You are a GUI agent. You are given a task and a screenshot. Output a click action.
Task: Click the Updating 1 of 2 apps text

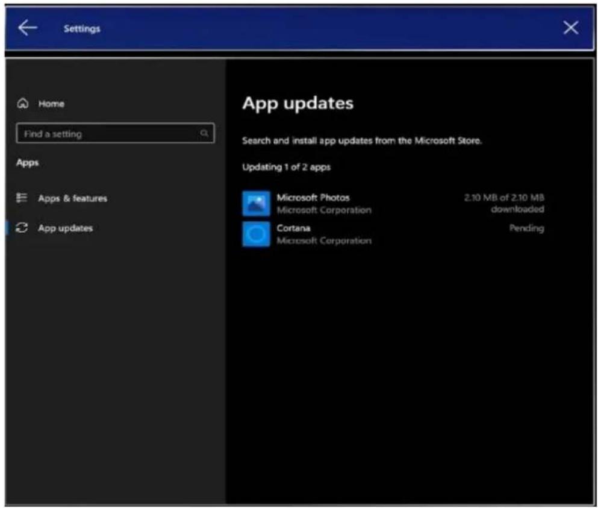[x=287, y=167]
